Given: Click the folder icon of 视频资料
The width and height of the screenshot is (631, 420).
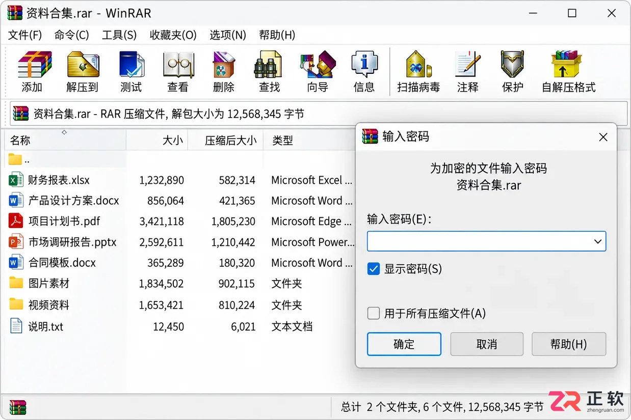Looking at the screenshot, I should pos(16,304).
